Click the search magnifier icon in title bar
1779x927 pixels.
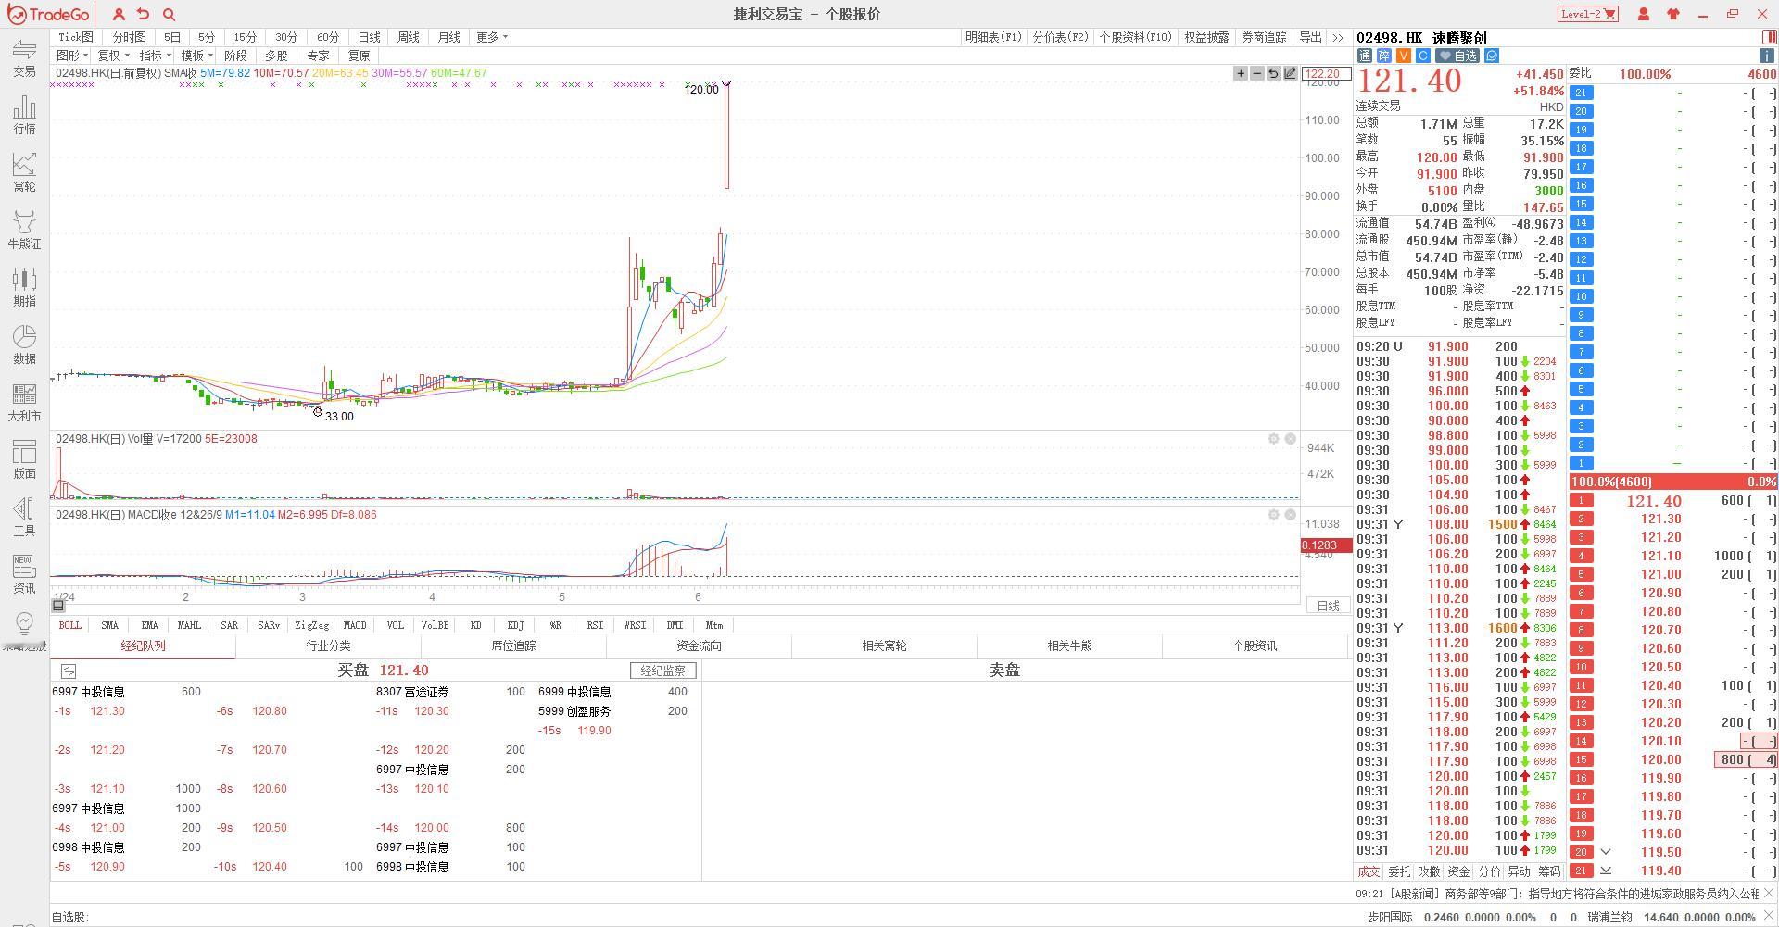click(x=169, y=14)
